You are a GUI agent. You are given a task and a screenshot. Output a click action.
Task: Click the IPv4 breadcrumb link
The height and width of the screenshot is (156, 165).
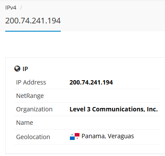pyautogui.click(x=11, y=8)
